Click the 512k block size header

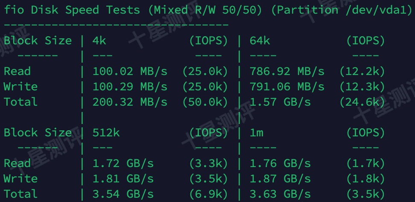click(x=106, y=133)
